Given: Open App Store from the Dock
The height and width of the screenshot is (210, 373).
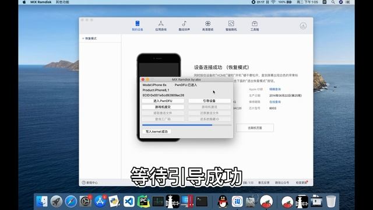Looking at the screenshot, I should pyautogui.click(x=100, y=201).
